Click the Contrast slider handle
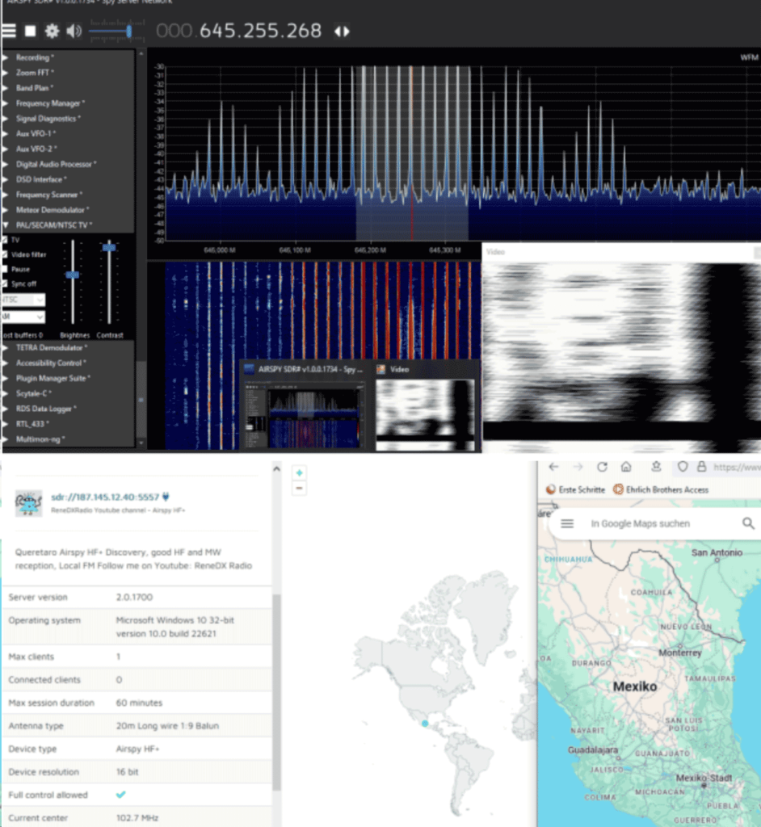The image size is (761, 827). click(109, 247)
